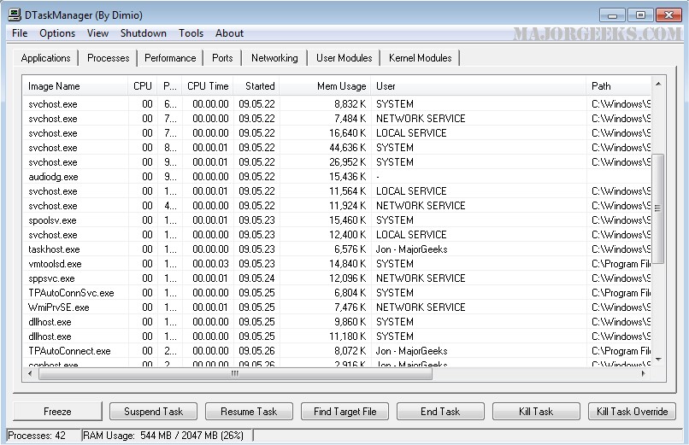Open the Tools menu
Image resolution: width=689 pixels, height=445 pixels.
tap(191, 33)
